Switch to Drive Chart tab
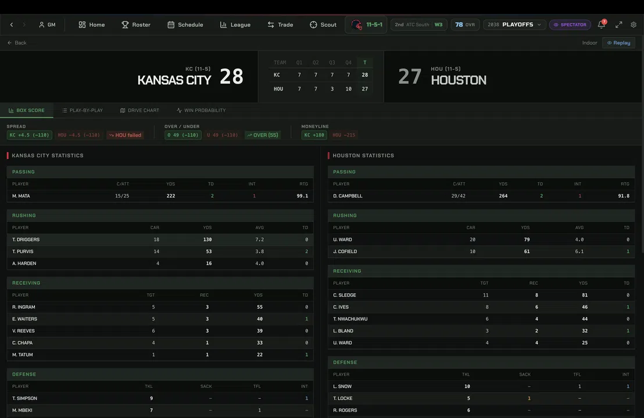Screen dimensions: 644x418 (x=139, y=110)
